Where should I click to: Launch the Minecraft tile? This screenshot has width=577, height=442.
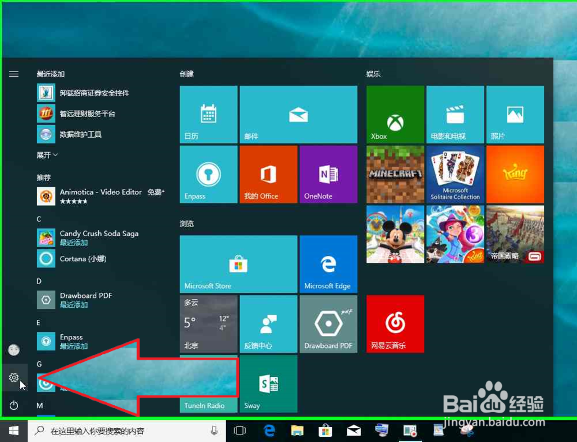click(x=395, y=174)
